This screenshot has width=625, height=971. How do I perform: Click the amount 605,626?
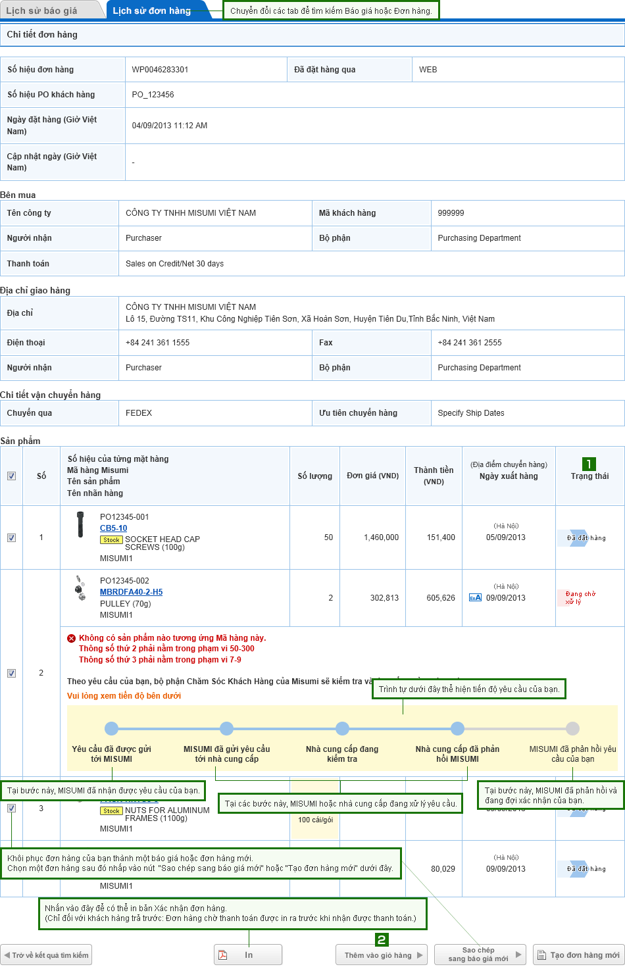[441, 598]
